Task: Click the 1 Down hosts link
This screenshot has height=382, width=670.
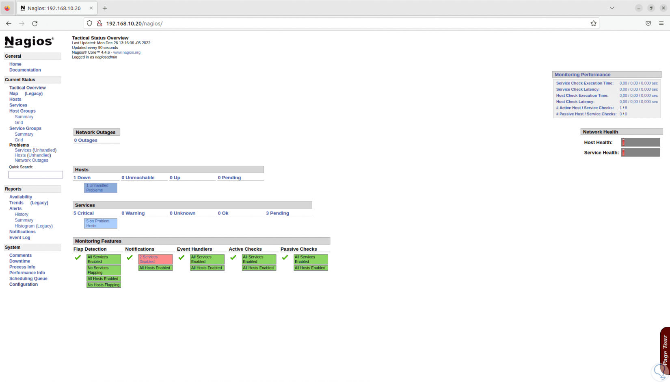Action: (82, 178)
